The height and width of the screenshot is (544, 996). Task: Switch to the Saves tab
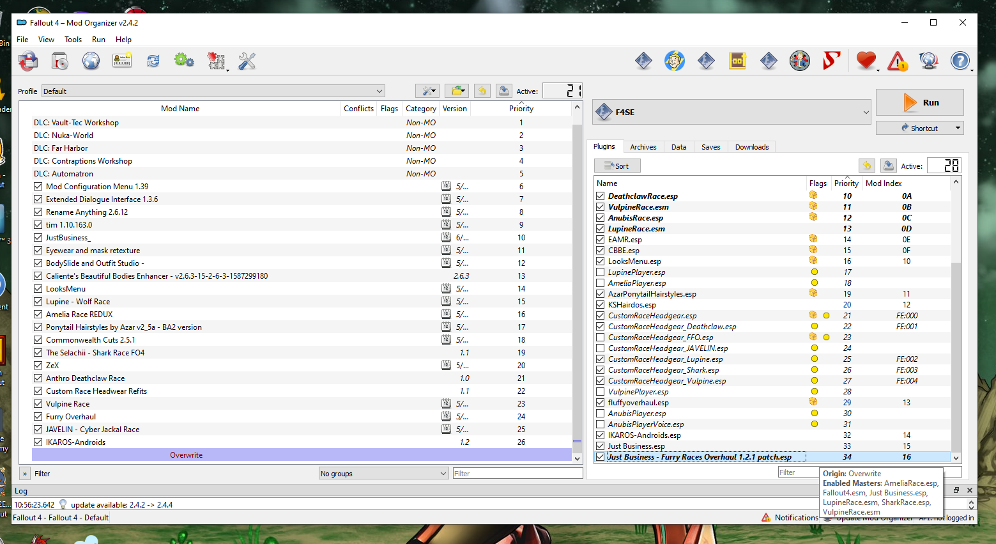pyautogui.click(x=710, y=147)
